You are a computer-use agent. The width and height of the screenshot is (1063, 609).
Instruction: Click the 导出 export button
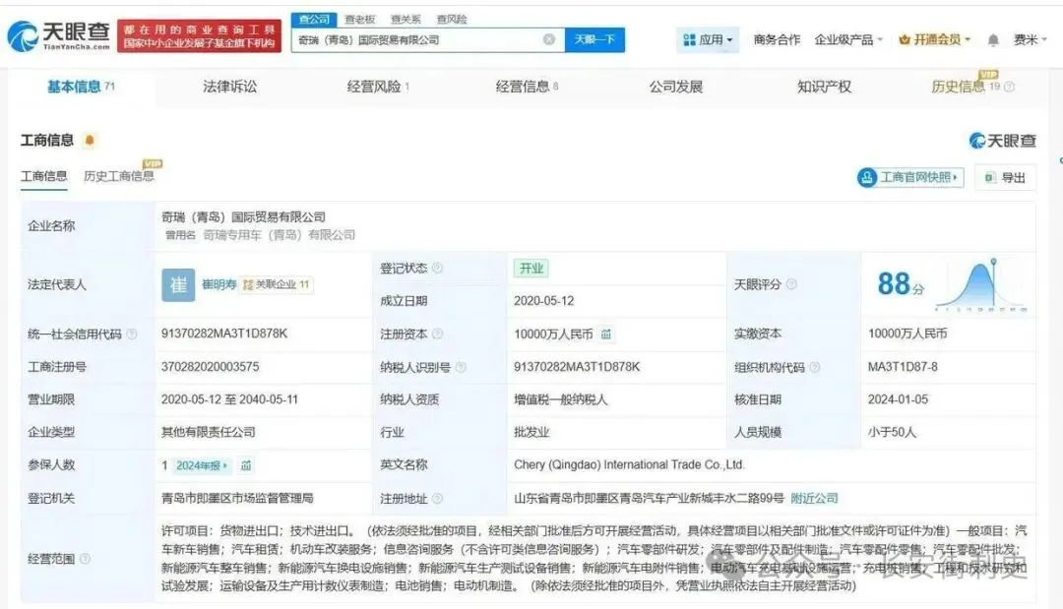(x=1005, y=177)
